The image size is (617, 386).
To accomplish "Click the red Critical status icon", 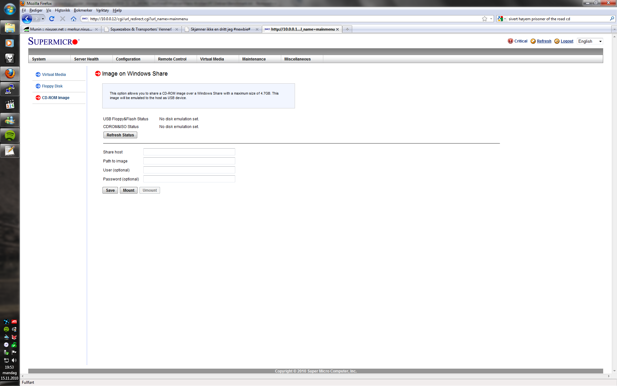I will [x=510, y=41].
